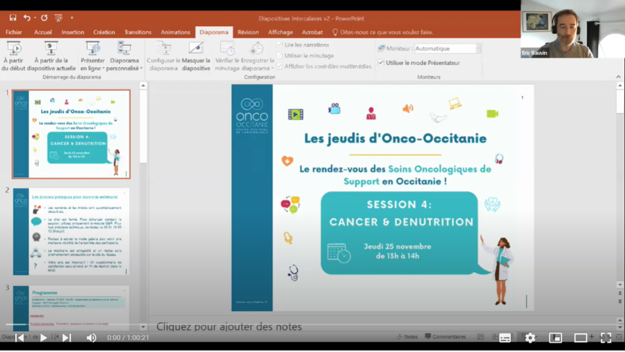Screen dimensions: 625x352
Task: Enter fullscreen mode in video player
Action: click(605, 337)
